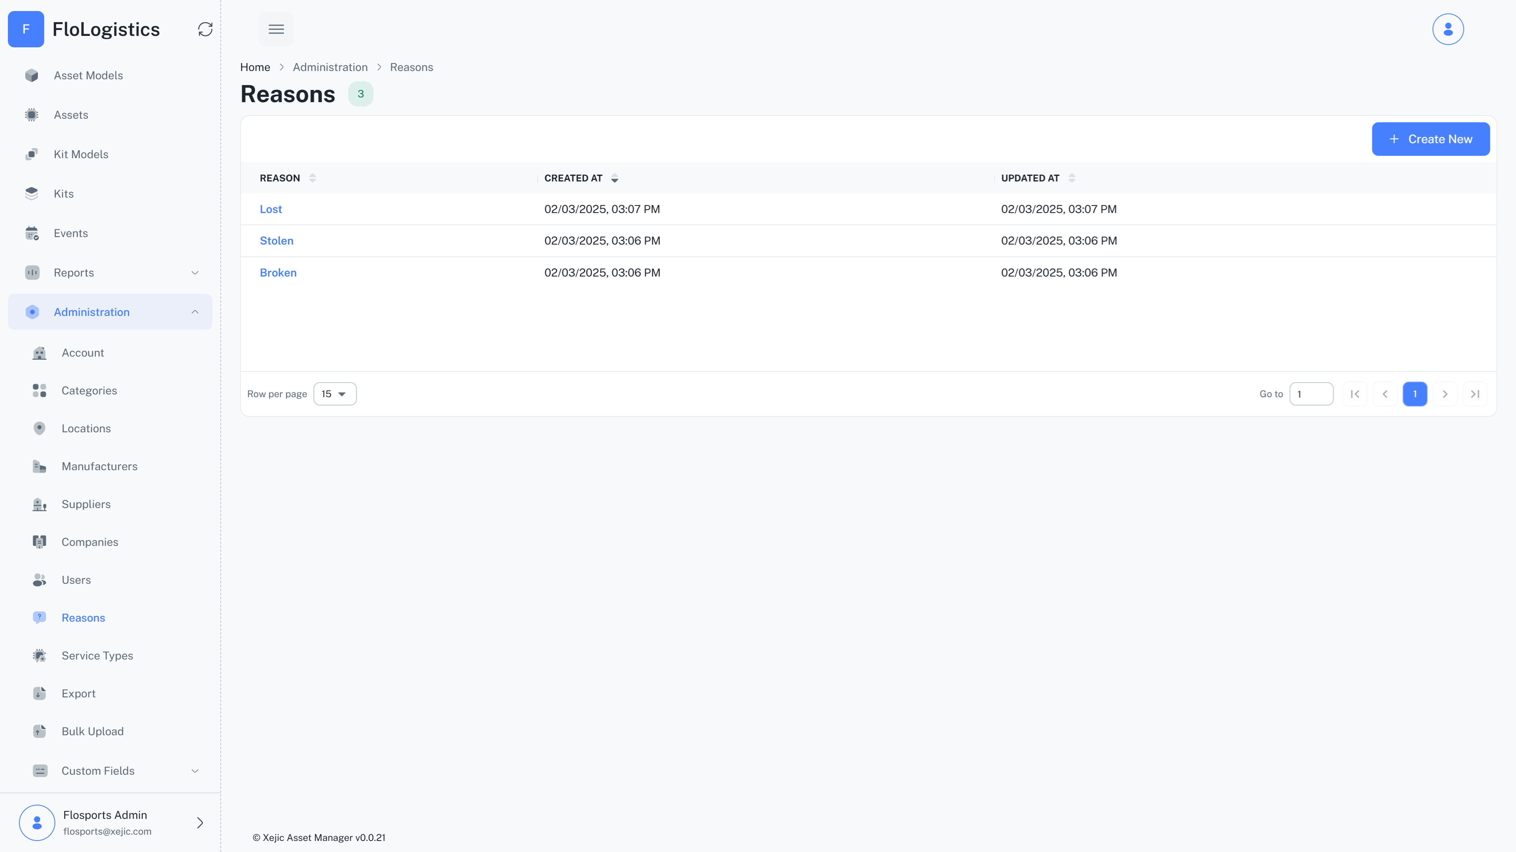Collapse the Administration submenu chevron

(195, 312)
